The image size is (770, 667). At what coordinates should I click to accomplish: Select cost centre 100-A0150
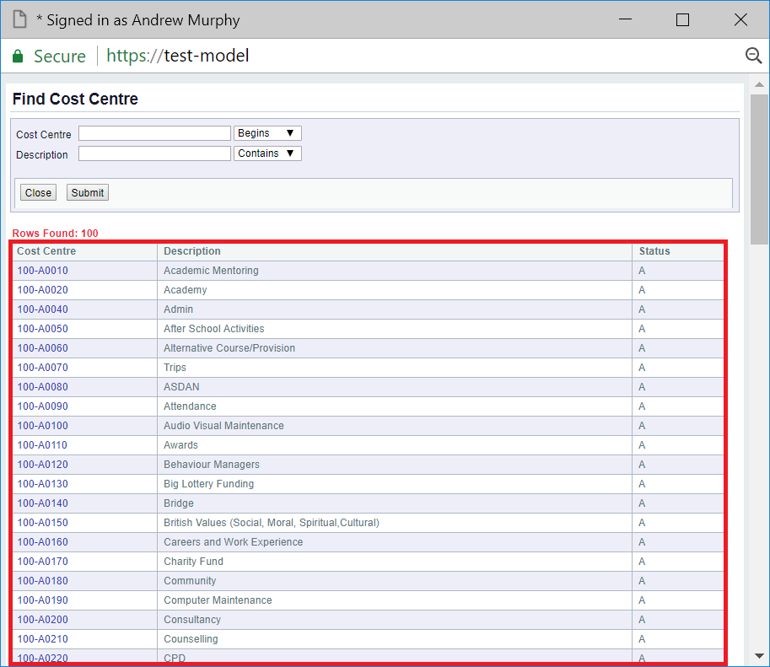[43, 523]
